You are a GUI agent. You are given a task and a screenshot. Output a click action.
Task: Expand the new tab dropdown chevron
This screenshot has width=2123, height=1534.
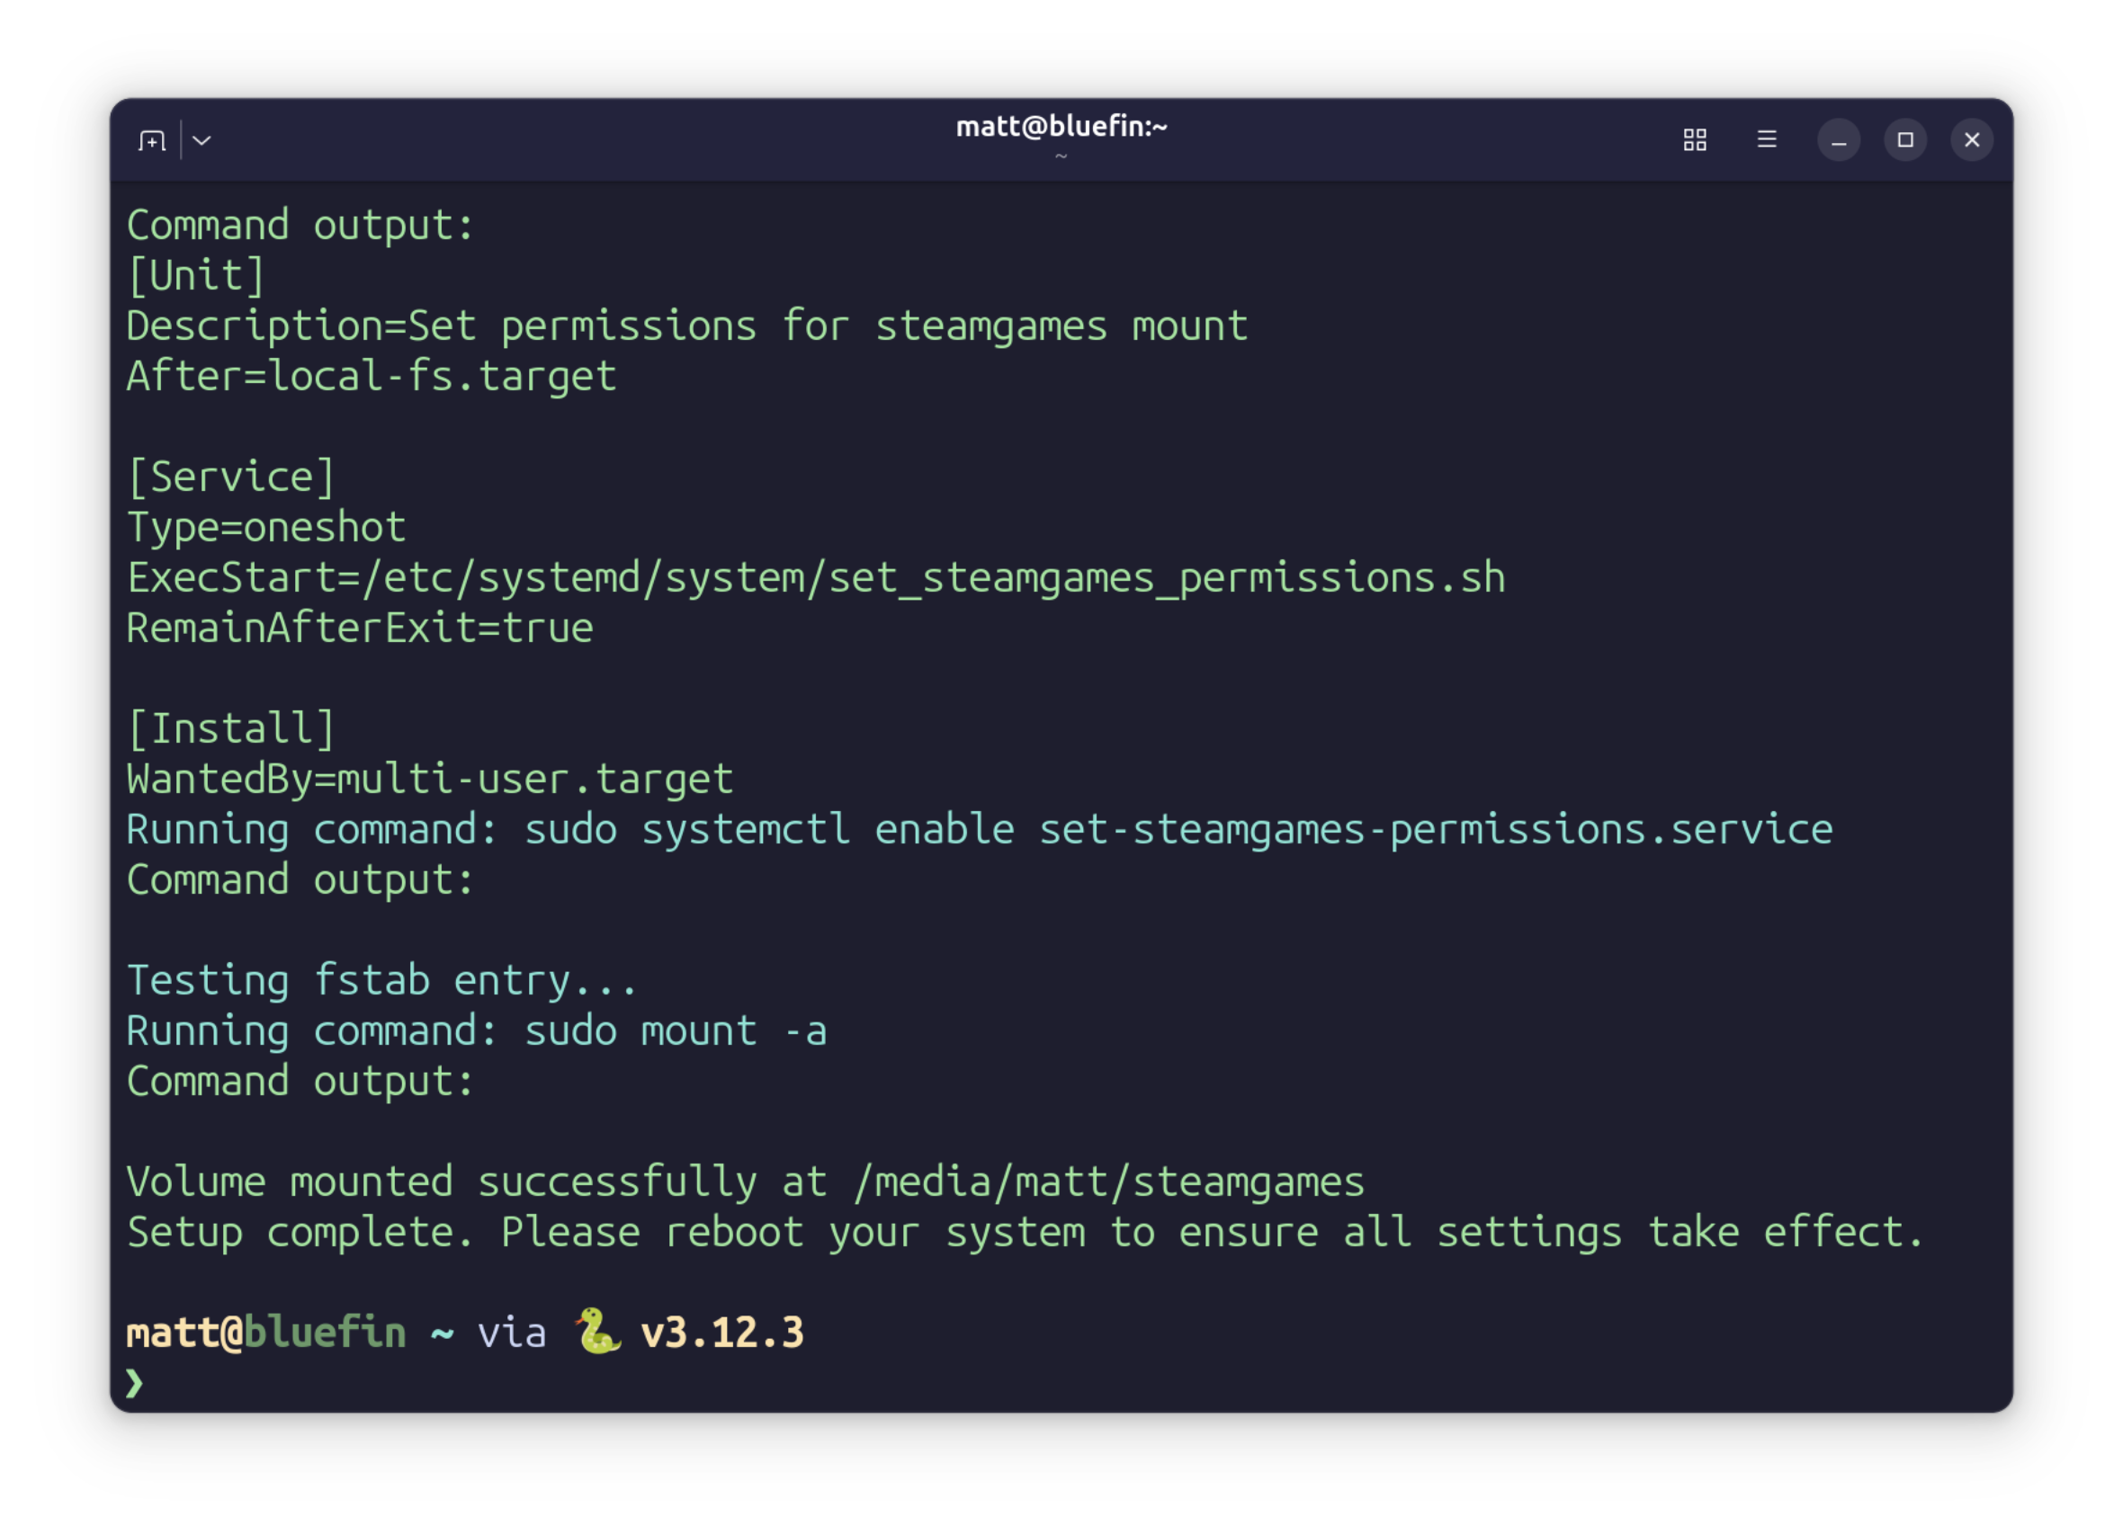pyautogui.click(x=202, y=140)
